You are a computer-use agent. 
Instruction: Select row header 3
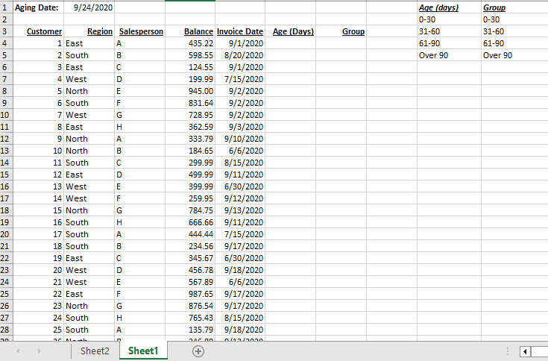(x=4, y=31)
